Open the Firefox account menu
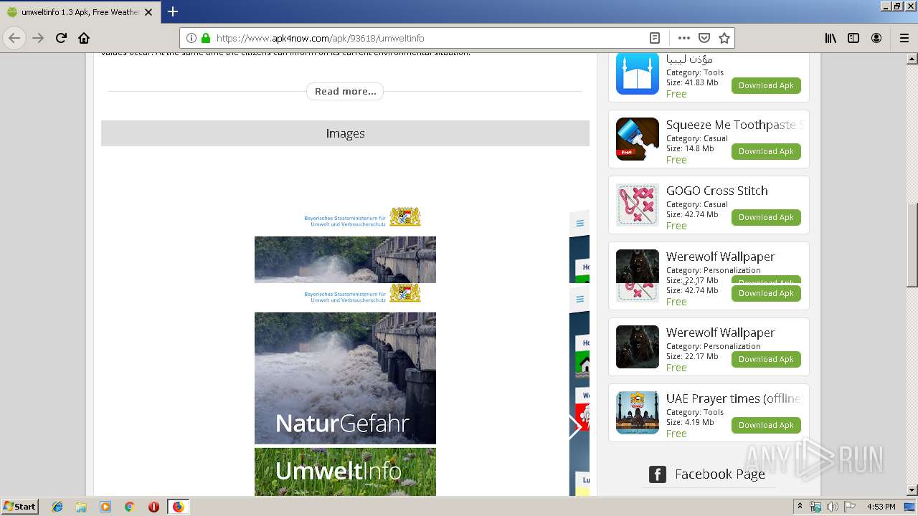The height and width of the screenshot is (516, 918). coord(876,38)
